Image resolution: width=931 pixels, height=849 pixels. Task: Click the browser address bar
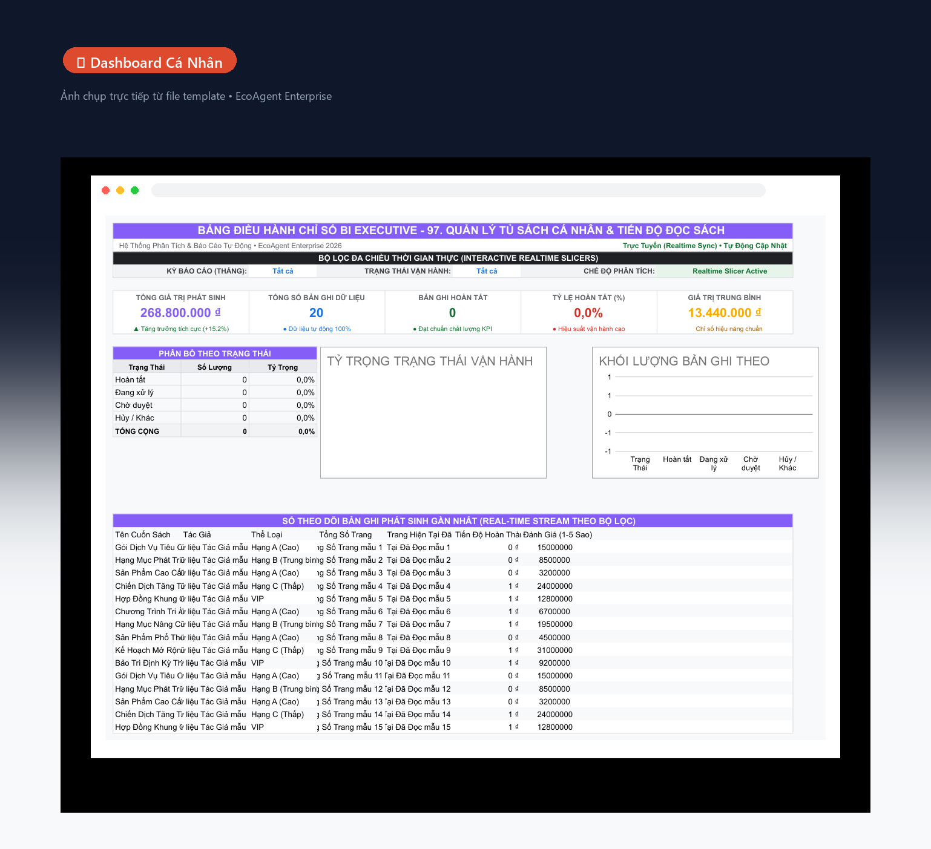coord(458,191)
